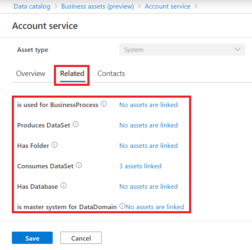
Task: Click info icon beside Consumes DataSet
Action: click(x=79, y=165)
